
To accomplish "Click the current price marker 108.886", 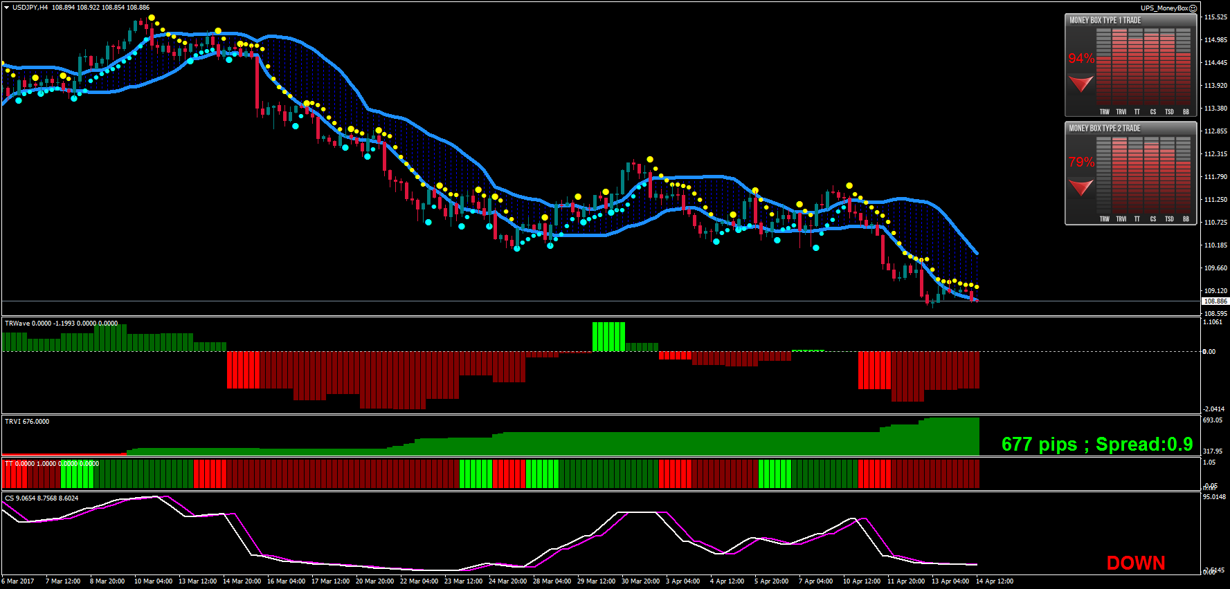I will [1215, 301].
